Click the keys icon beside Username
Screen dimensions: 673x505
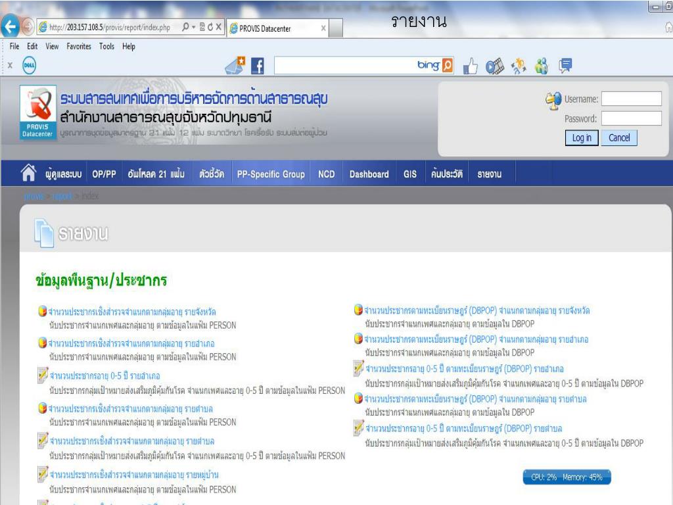tap(553, 101)
